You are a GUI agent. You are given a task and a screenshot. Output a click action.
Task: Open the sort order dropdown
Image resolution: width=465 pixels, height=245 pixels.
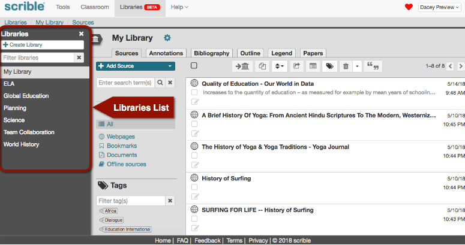pyautogui.click(x=280, y=66)
